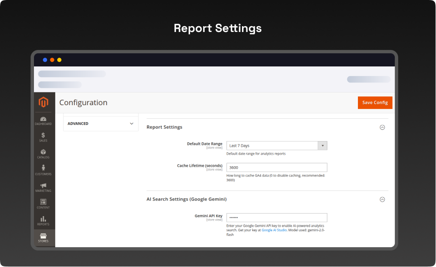Open the Default Date Range dropdown
Screen dimensions: 436x267
276,145
